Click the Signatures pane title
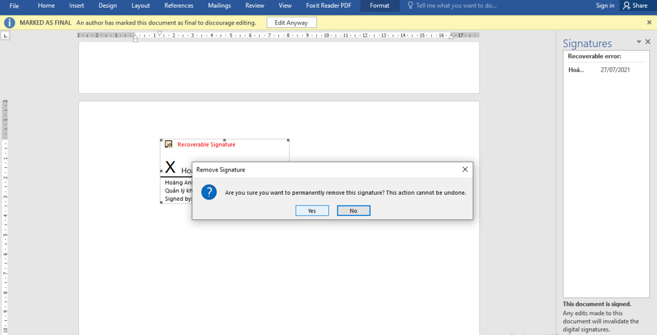Viewport: 657px width, 335px height. coord(587,43)
